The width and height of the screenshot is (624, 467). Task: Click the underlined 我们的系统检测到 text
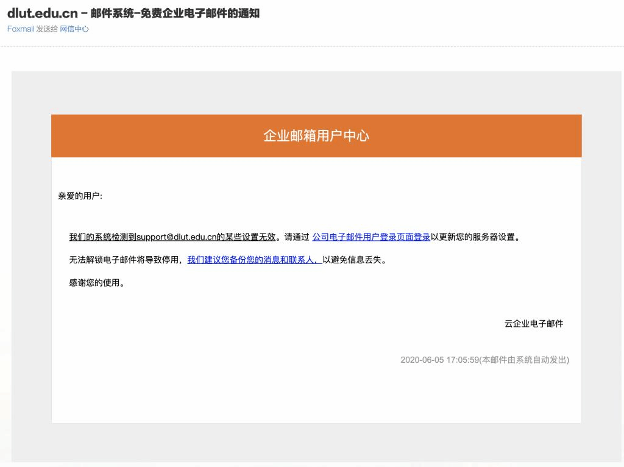click(102, 237)
